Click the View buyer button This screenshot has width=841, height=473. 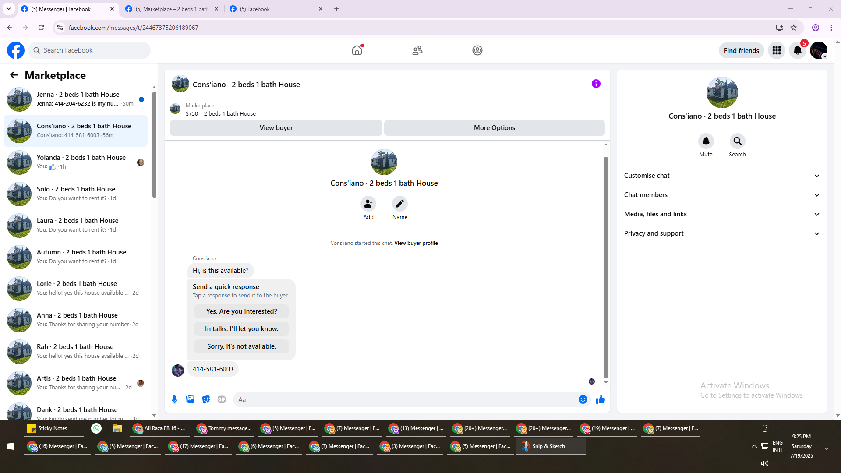(276, 128)
